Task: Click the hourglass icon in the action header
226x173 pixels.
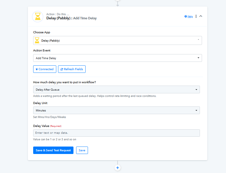Action: click(38, 17)
